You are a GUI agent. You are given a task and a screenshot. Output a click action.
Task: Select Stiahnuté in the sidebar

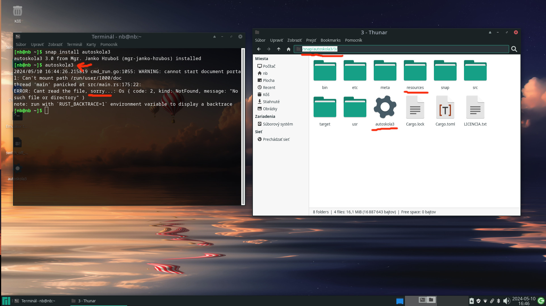click(x=271, y=102)
